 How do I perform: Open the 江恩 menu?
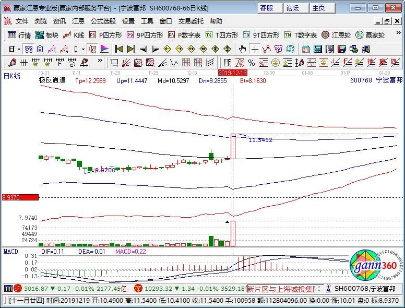click(78, 21)
